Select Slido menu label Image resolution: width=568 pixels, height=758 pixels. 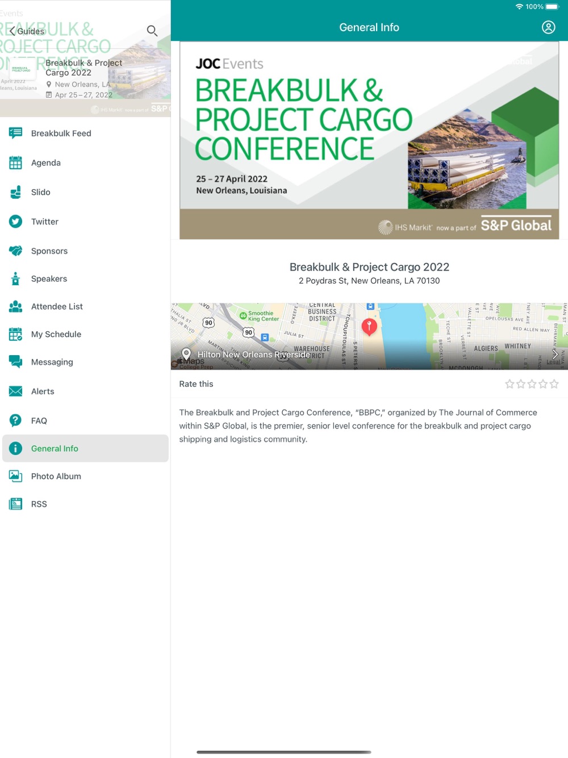40,192
